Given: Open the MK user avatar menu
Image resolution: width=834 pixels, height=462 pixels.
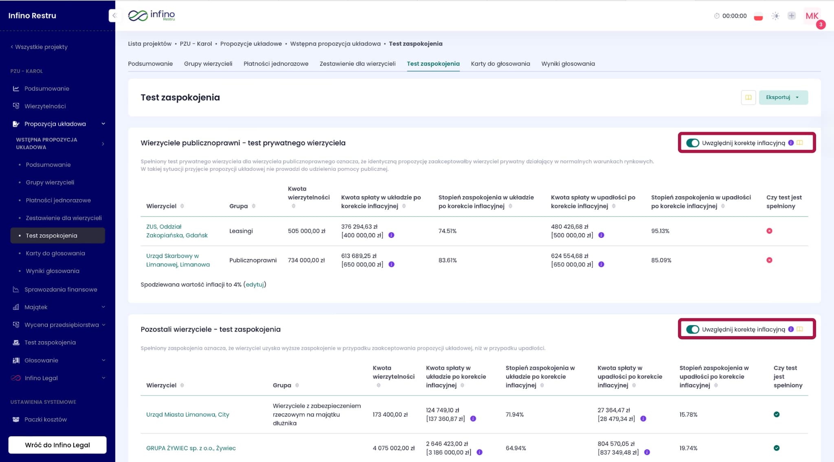Looking at the screenshot, I should 812,16.
